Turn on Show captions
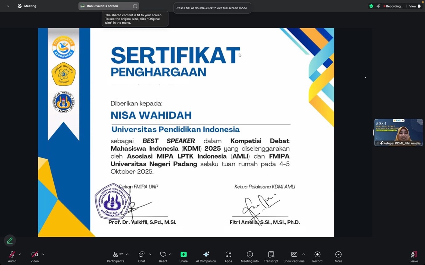Screen dimensions: 425x265 pyautogui.click(x=294, y=256)
